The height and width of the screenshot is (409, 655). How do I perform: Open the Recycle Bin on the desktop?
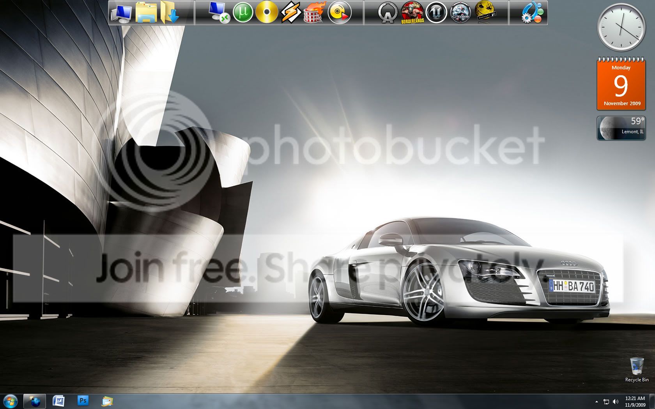tap(637, 370)
